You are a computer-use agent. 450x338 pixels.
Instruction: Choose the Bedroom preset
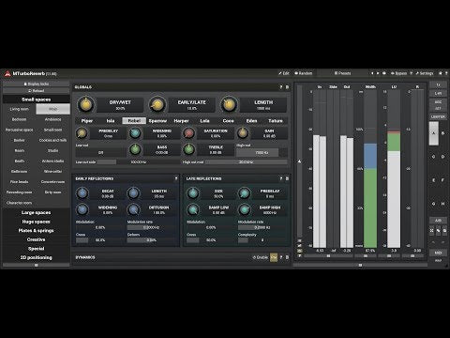(x=20, y=119)
